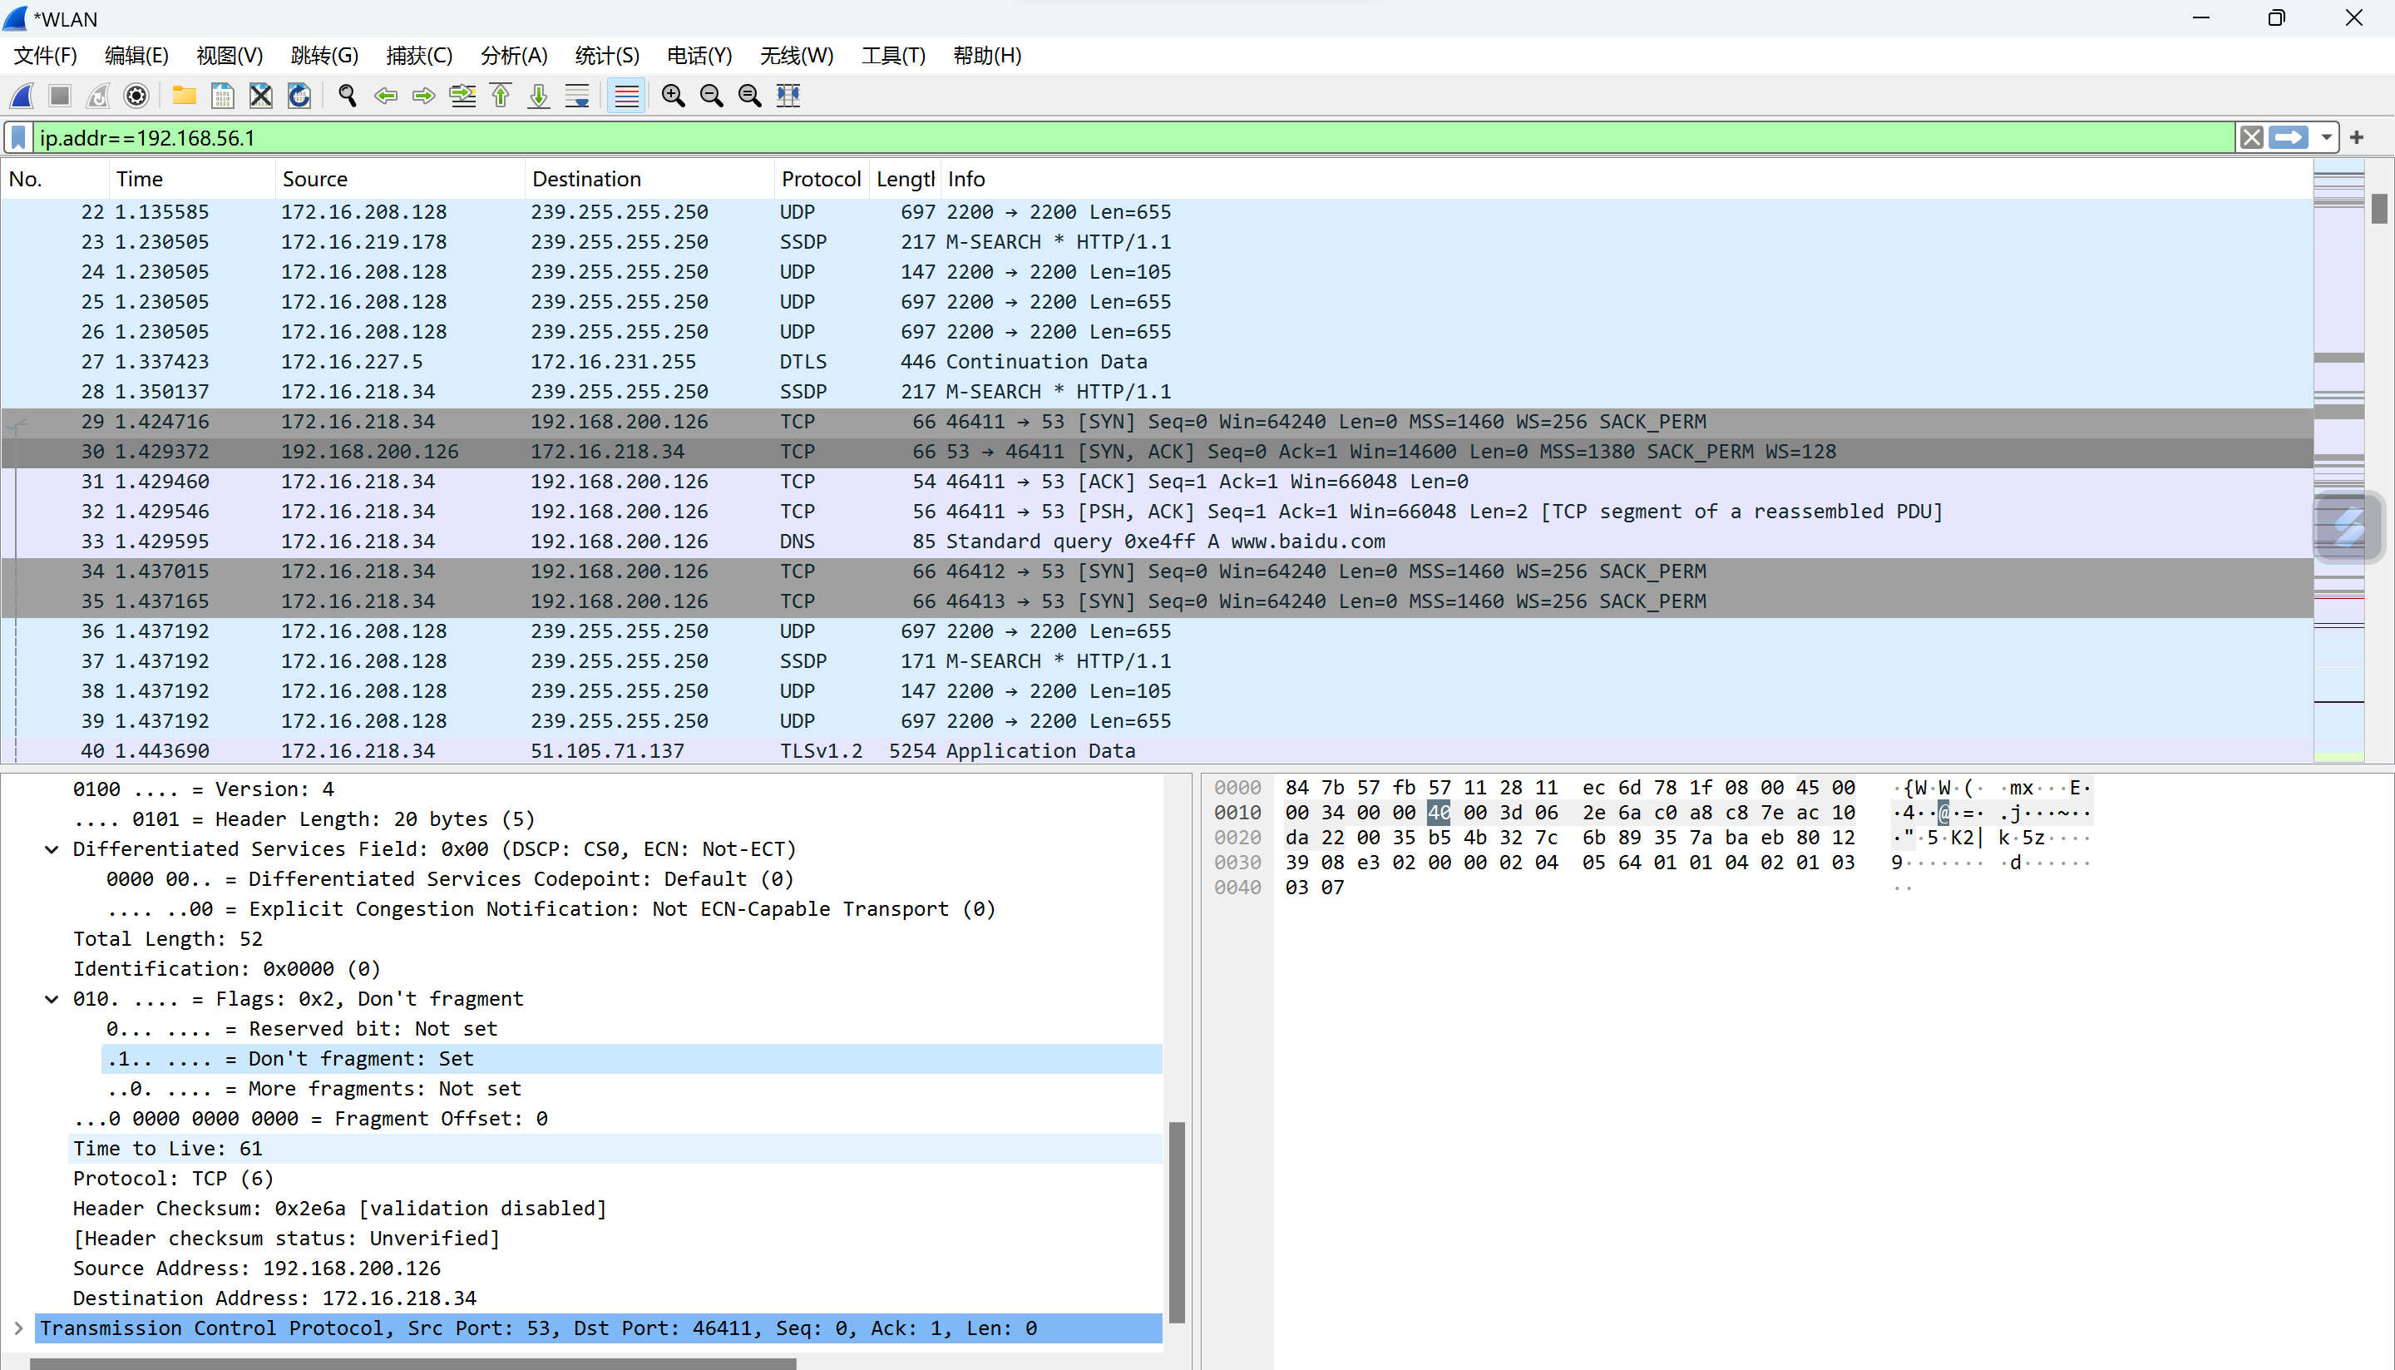Jump to first packet icon
The height and width of the screenshot is (1370, 2395).
pos(501,95)
